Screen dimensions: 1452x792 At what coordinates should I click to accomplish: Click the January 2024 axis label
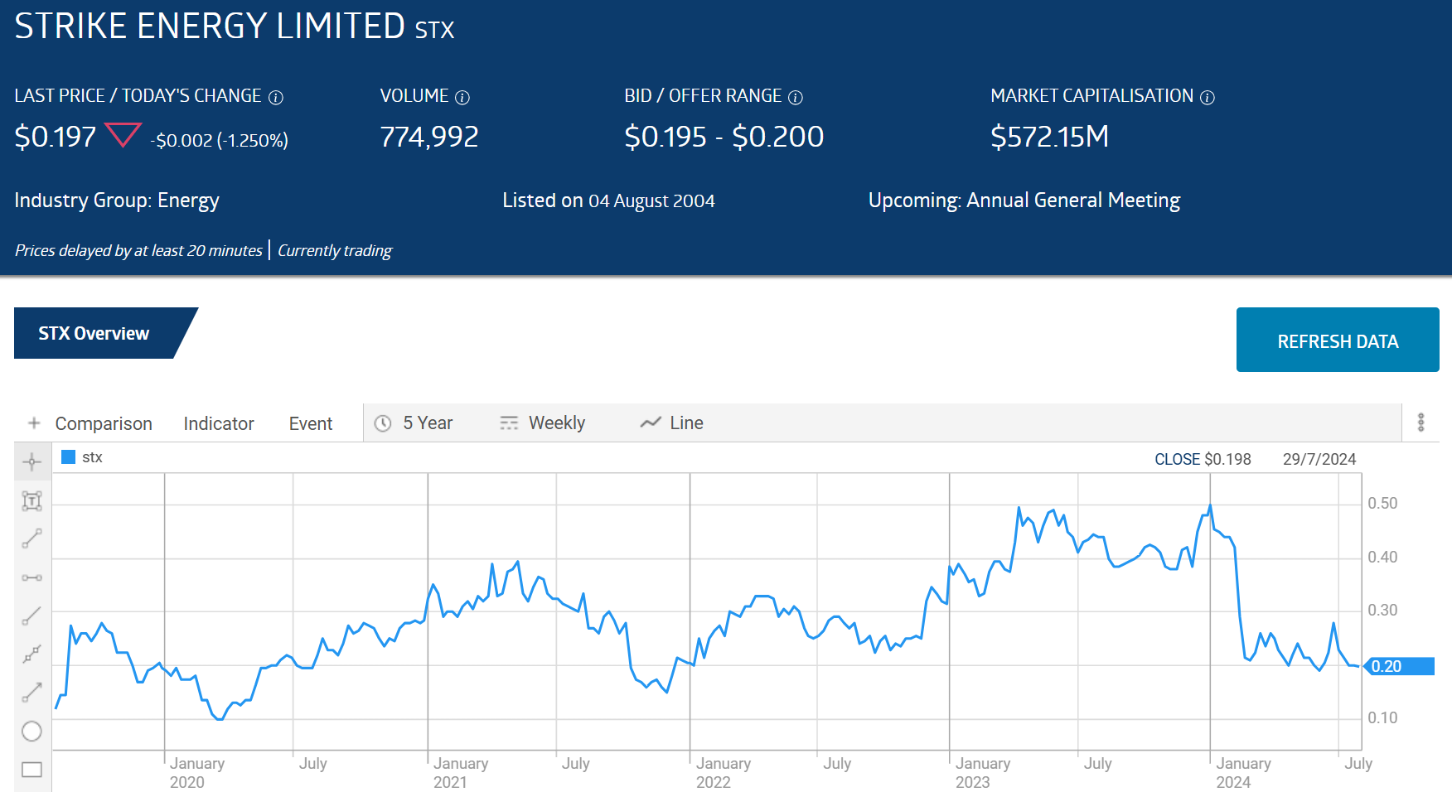1243,772
